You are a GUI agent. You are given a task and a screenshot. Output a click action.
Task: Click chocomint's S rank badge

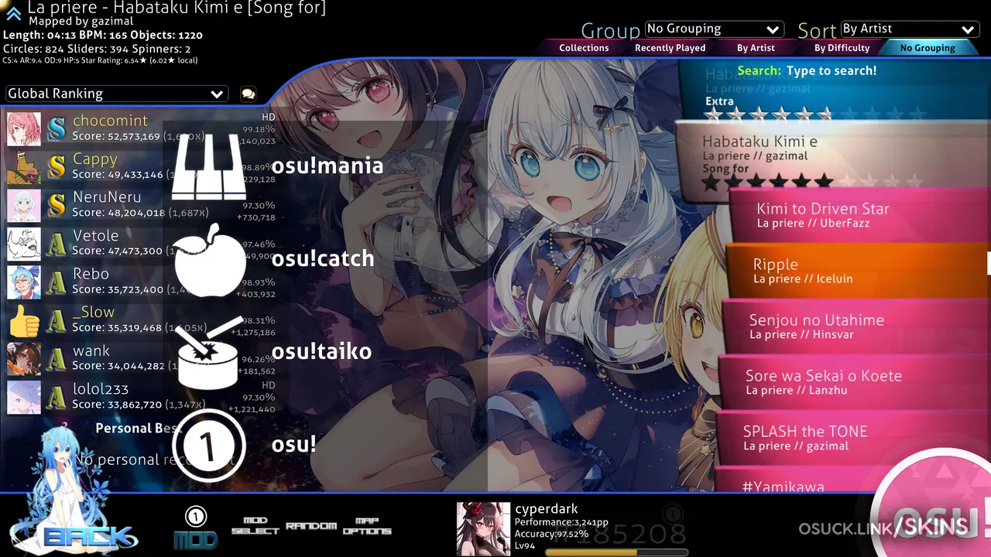pyautogui.click(x=57, y=129)
